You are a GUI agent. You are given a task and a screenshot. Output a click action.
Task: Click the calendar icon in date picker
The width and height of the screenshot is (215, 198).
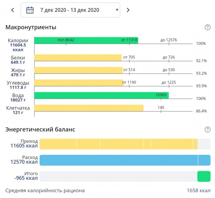[x=30, y=10]
